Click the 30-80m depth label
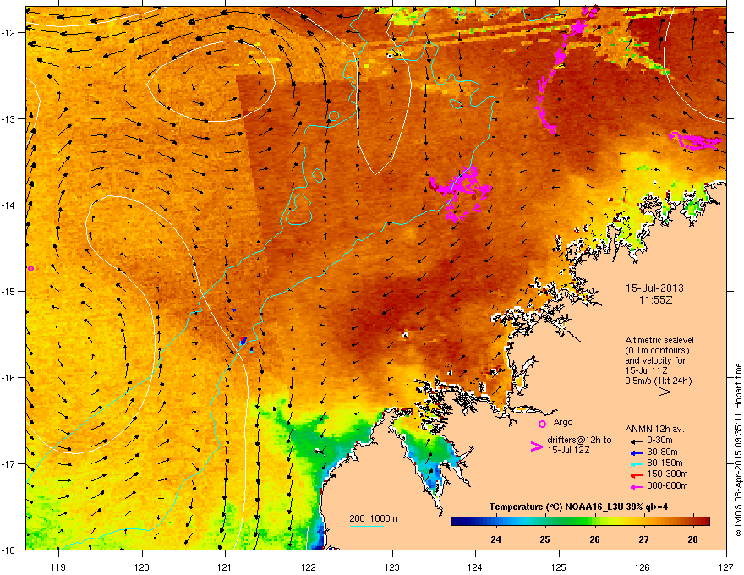The height and width of the screenshot is (575, 744). (x=662, y=452)
